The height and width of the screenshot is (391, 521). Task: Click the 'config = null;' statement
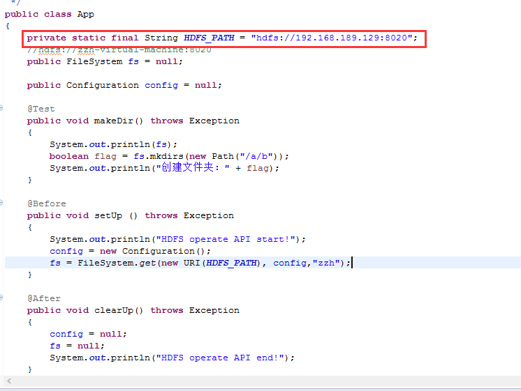[x=88, y=334]
